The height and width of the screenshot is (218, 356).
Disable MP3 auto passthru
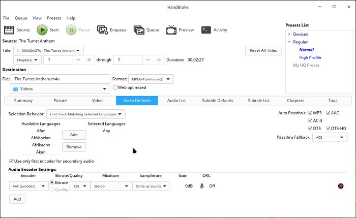pos(310,112)
